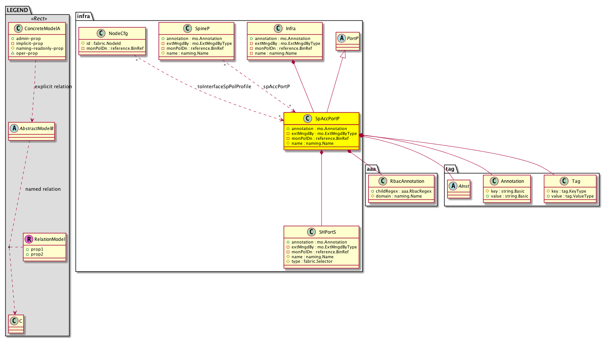Screen dimensions: 607x340
Task: Click the C icon of SpineP class
Action: (x=187, y=29)
